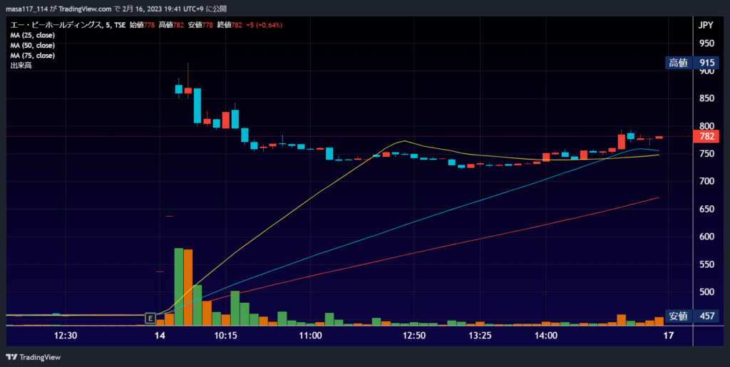The height and width of the screenshot is (367, 730).
Task: Click the 10:15 time axis label
Action: pos(226,336)
